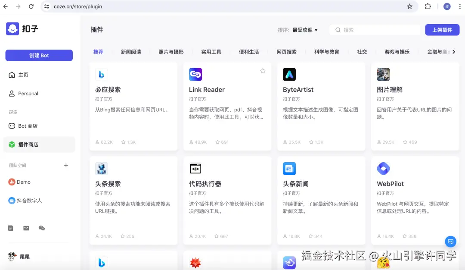Click the red star plugin icon in the bottom row
This screenshot has width=465, height=270.
(x=195, y=263)
